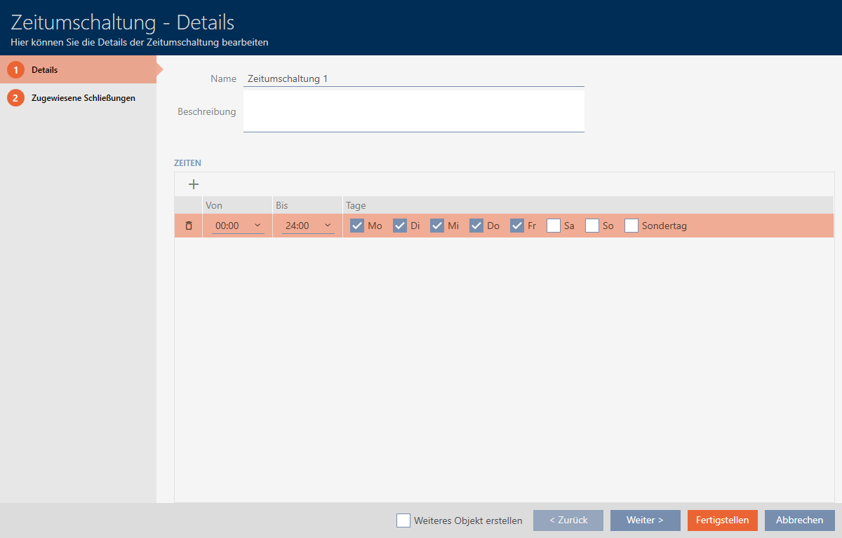Focus the Beschreibung text area

pos(413,111)
